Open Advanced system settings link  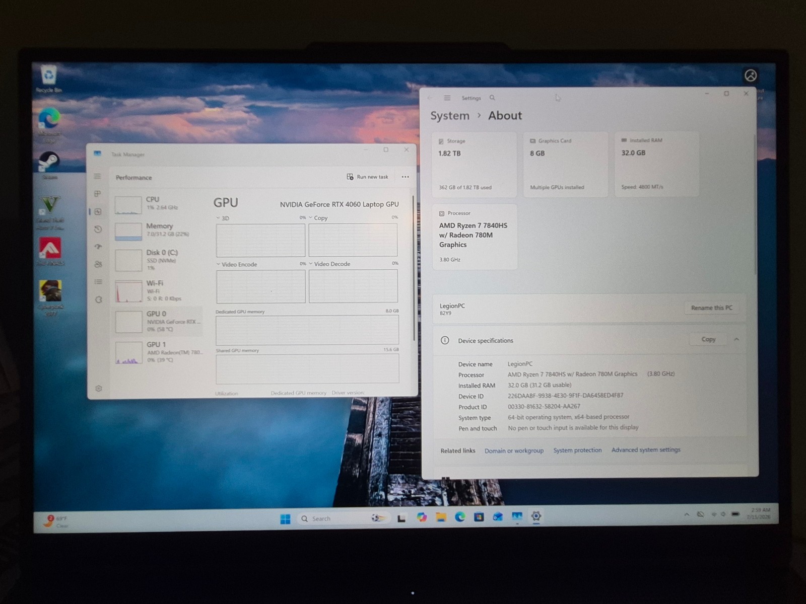click(646, 449)
